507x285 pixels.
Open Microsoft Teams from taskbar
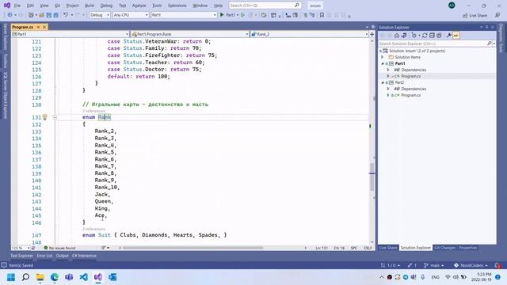click(x=69, y=277)
